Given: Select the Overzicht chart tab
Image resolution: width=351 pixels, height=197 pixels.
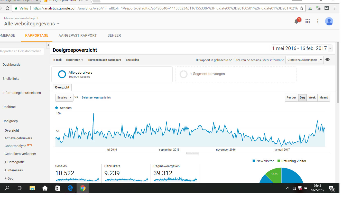Looking at the screenshot, I should (62, 87).
